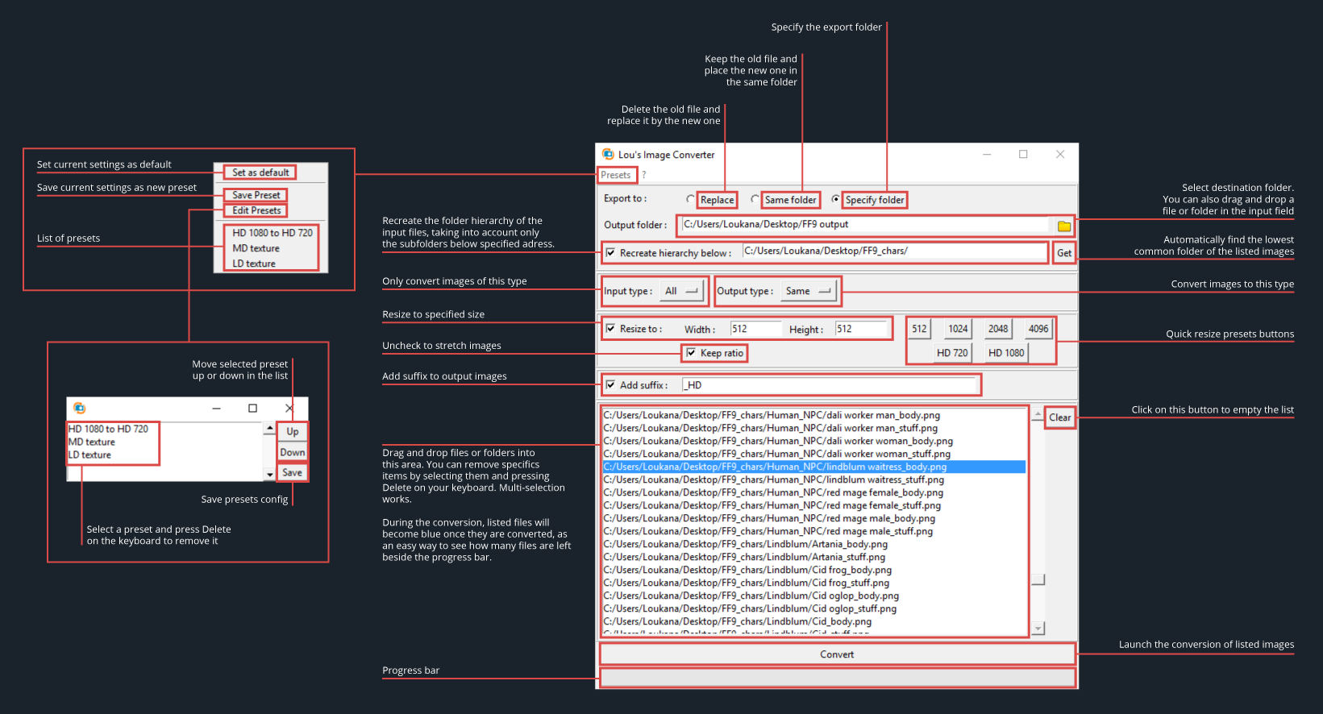The width and height of the screenshot is (1323, 714).
Task: Toggle the Keep ratio checkbox
Action: click(691, 353)
